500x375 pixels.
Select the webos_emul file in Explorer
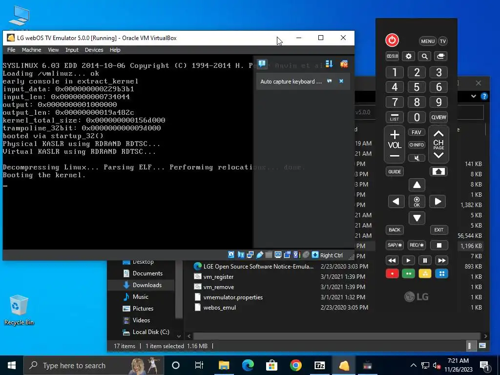tap(219, 308)
